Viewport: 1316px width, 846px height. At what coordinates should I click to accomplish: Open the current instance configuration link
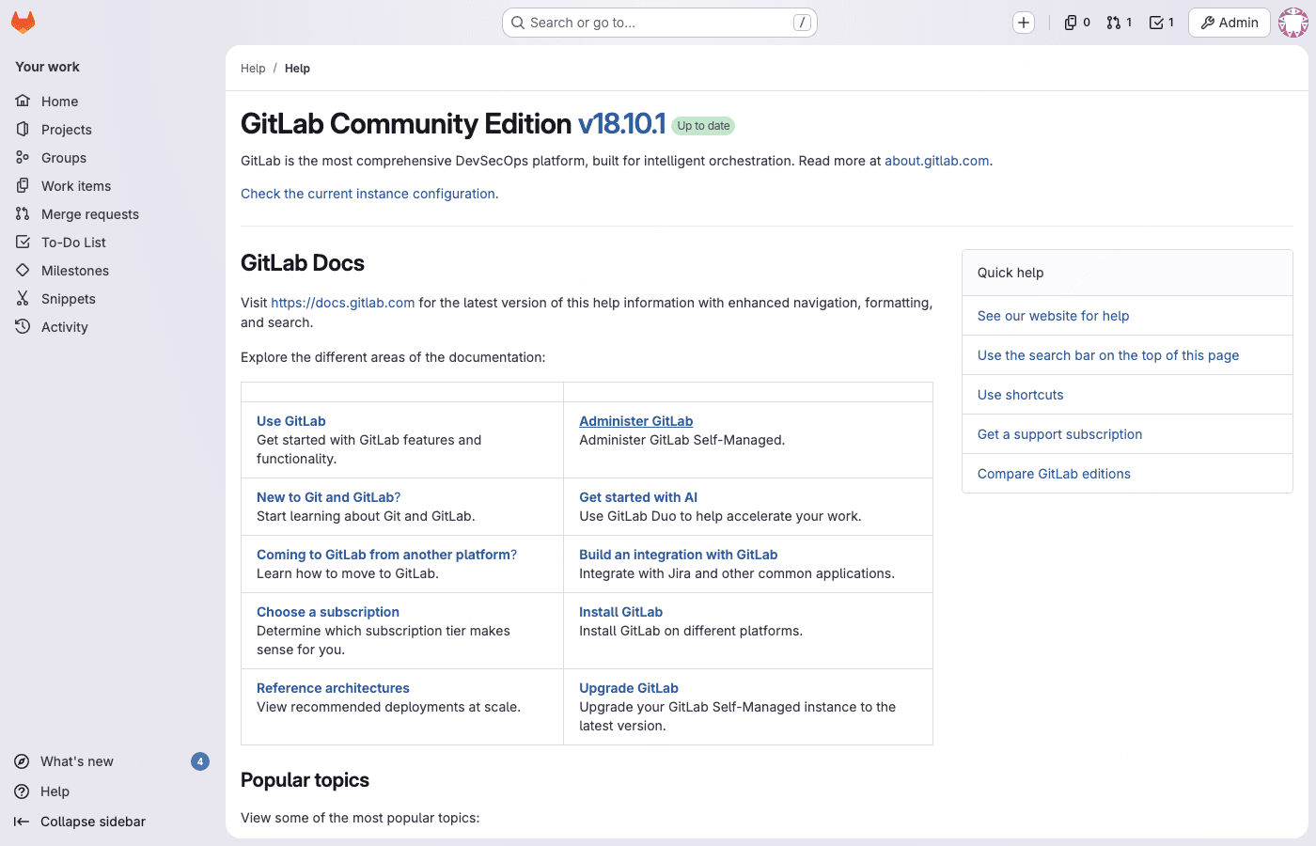pos(369,193)
